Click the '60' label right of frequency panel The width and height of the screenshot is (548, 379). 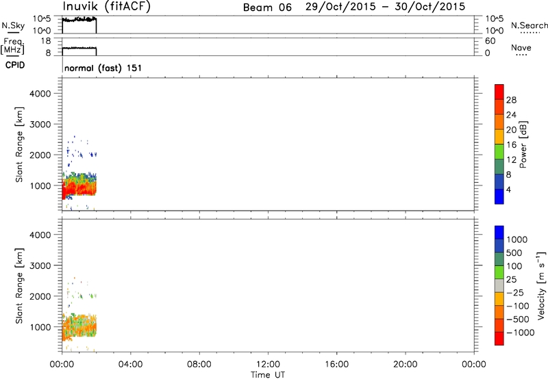click(x=490, y=41)
